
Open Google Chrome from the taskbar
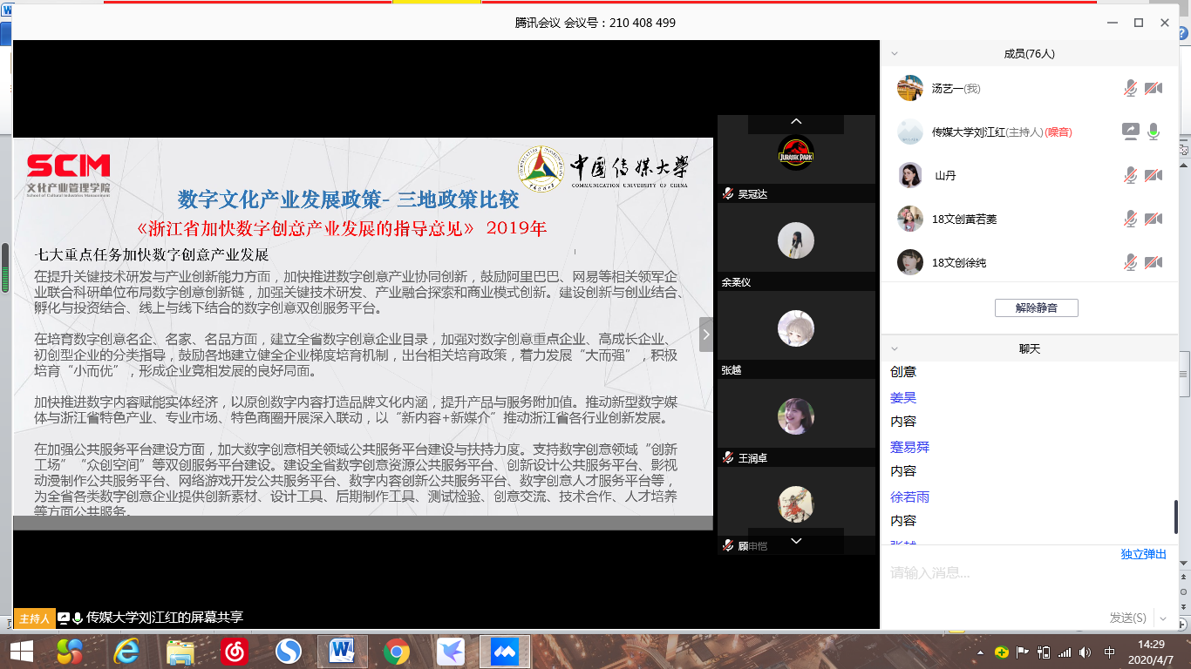coord(397,651)
